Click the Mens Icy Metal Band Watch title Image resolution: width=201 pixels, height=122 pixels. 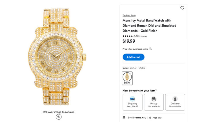[149, 25]
